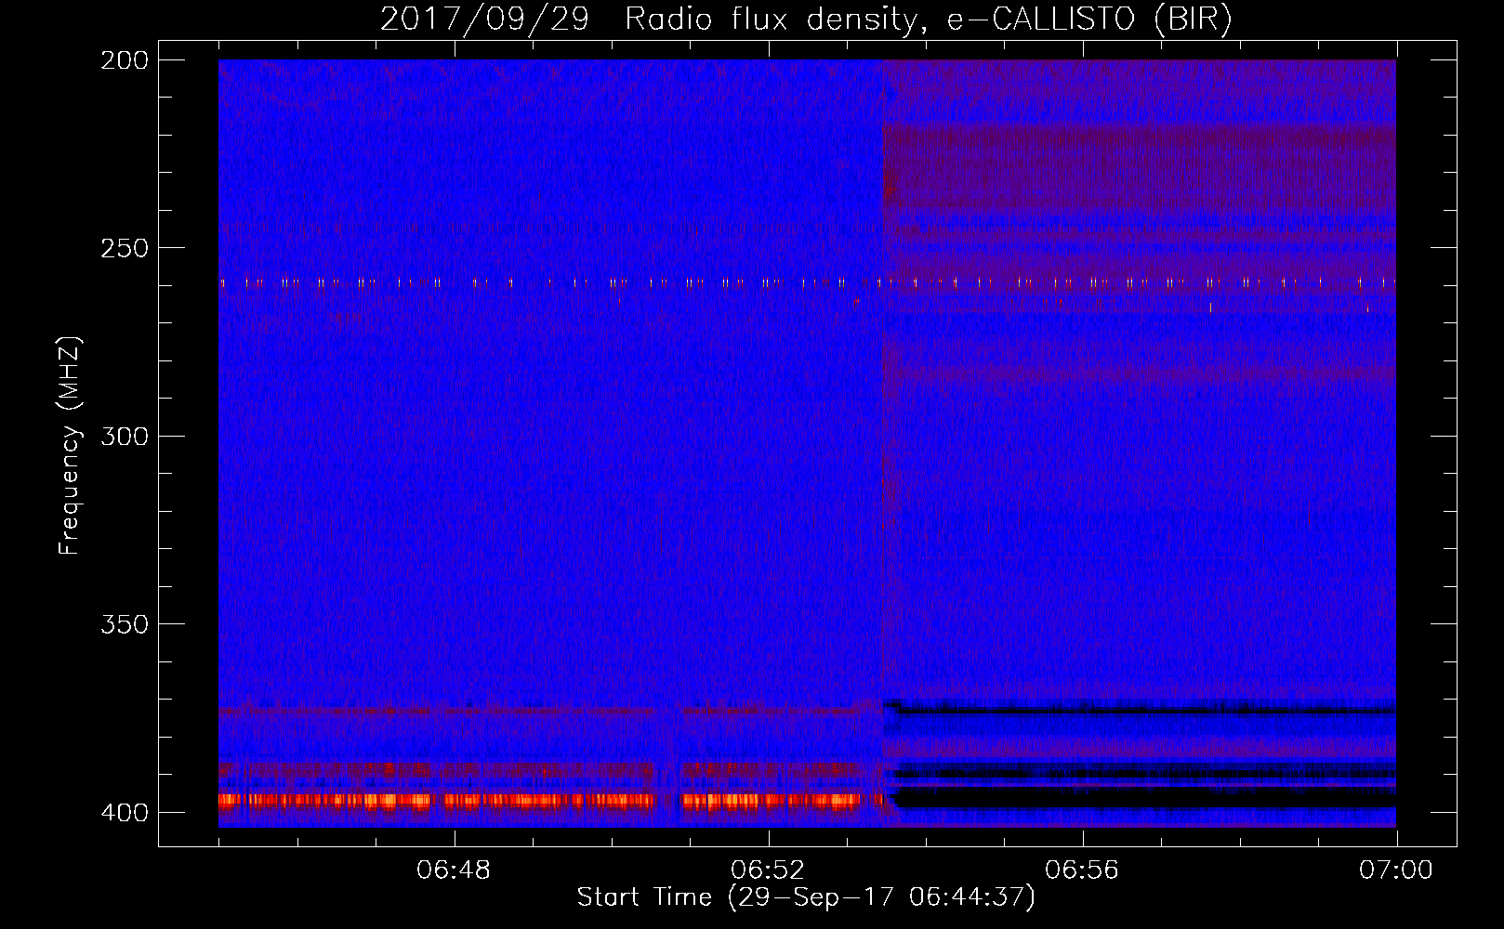Click the dotted interference line near 259 MHz
The height and width of the screenshot is (929, 1504).
pos(807,282)
